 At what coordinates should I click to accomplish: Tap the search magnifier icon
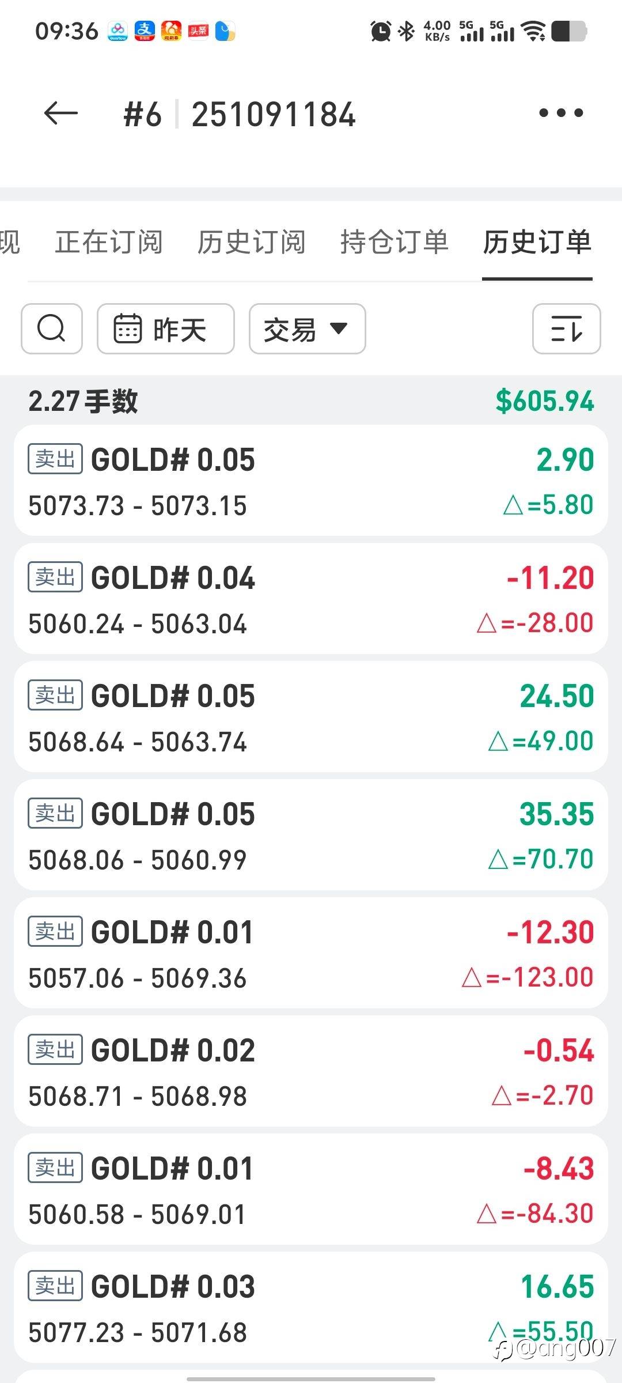52,328
